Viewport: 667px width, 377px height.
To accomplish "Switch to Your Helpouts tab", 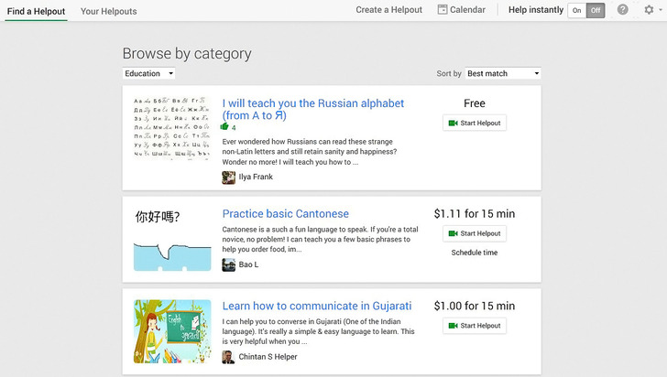I will pos(108,11).
